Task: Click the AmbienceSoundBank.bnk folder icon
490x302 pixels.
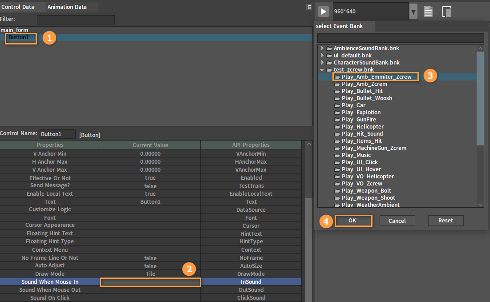Action: (329, 48)
